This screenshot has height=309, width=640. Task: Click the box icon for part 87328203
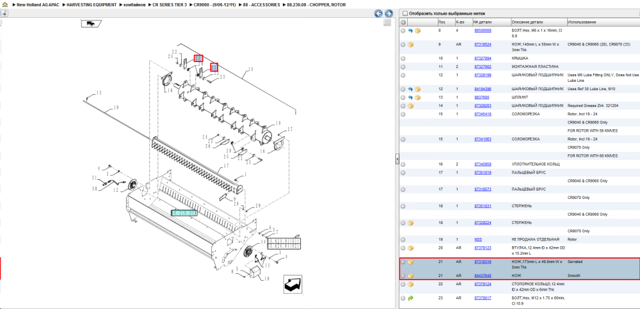tap(411, 106)
